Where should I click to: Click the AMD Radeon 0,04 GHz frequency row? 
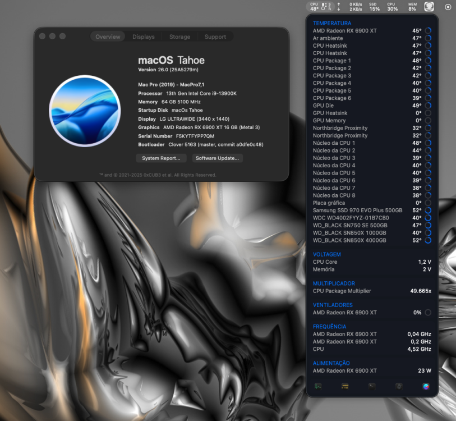pos(372,334)
